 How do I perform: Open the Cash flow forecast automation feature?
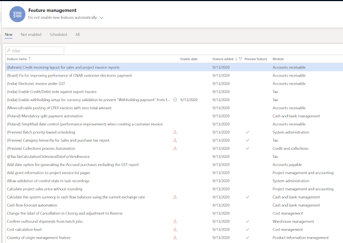32,205
